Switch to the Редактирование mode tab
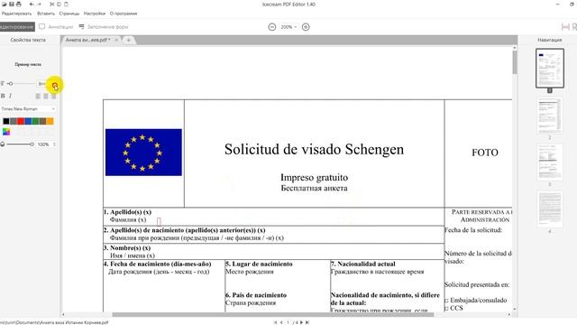Screen dimensions: 577x325 17,26
